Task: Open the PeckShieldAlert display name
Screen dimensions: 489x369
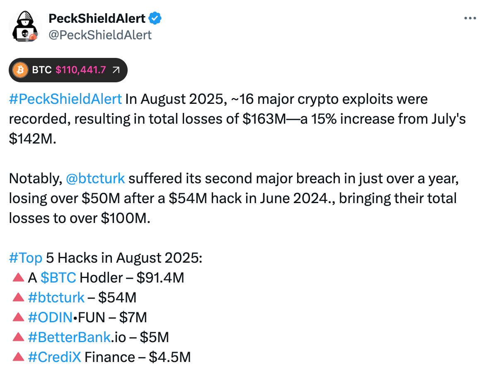Action: coord(97,18)
